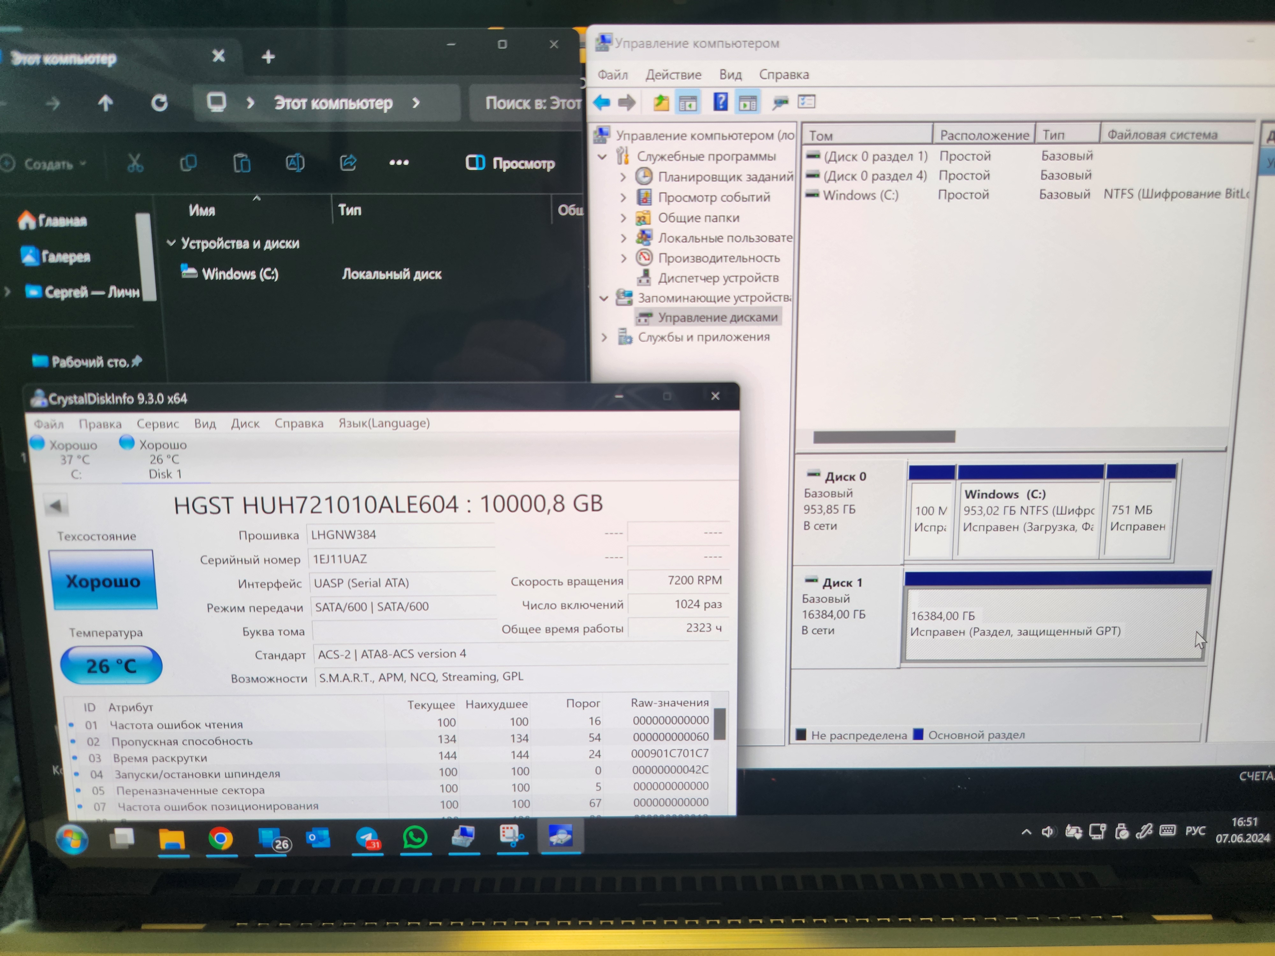Viewport: 1275px width, 956px height.
Task: Collapse Запоминающие устройства tree node
Action: click(603, 298)
